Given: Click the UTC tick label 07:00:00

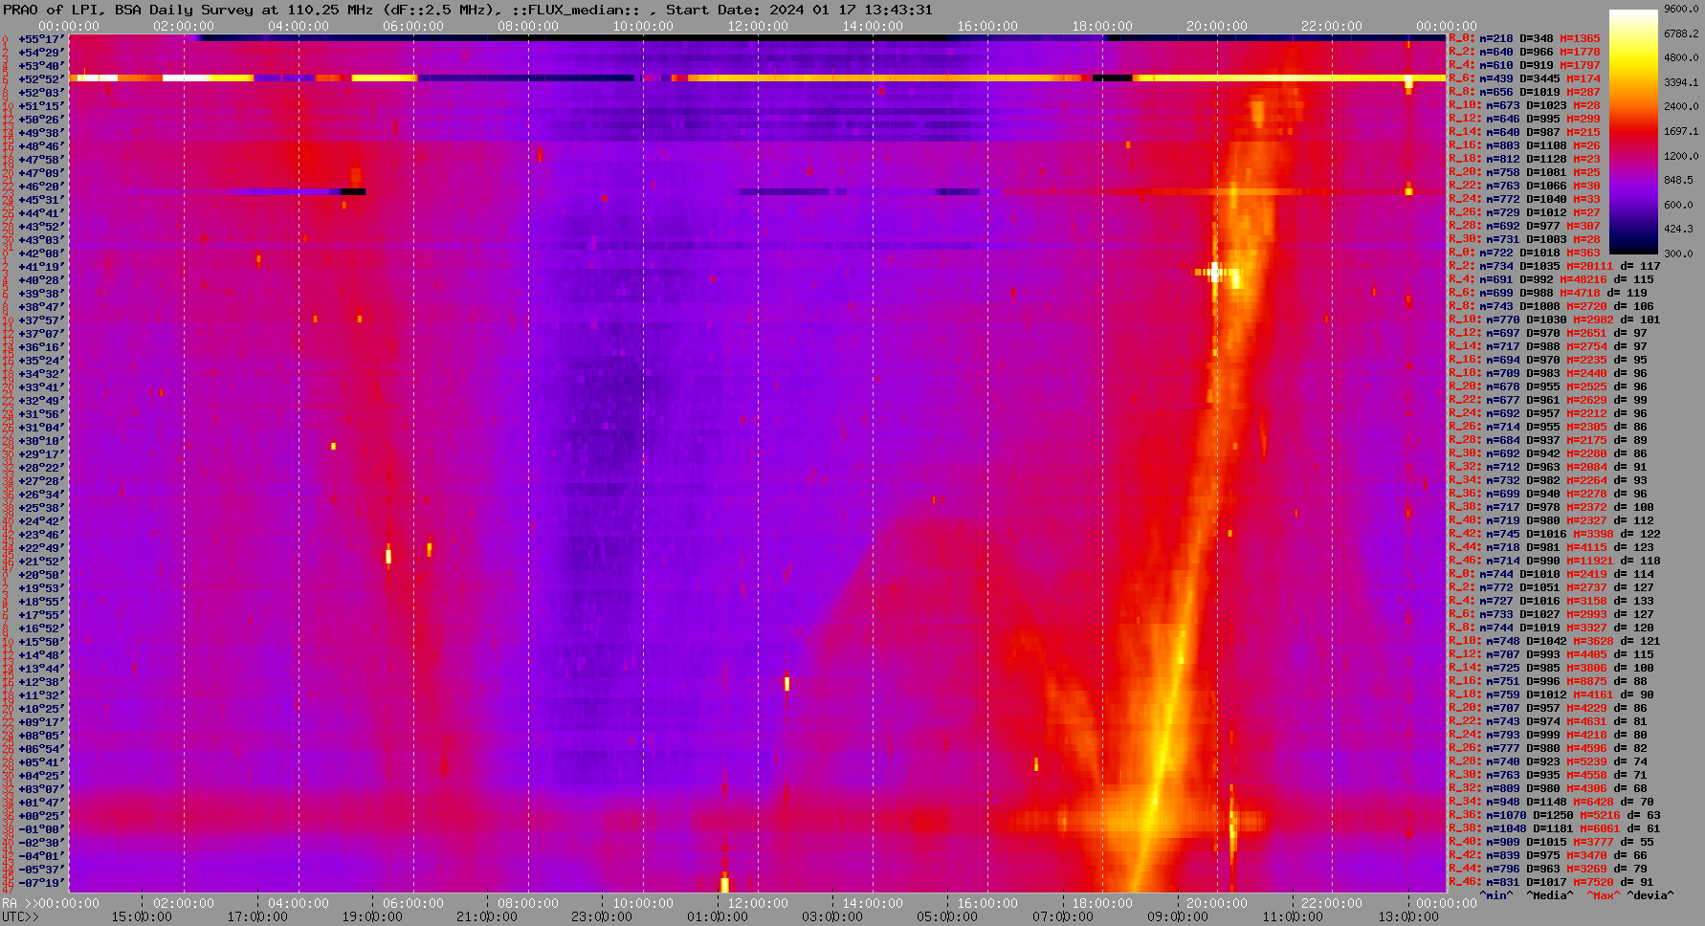Looking at the screenshot, I should tap(1062, 916).
